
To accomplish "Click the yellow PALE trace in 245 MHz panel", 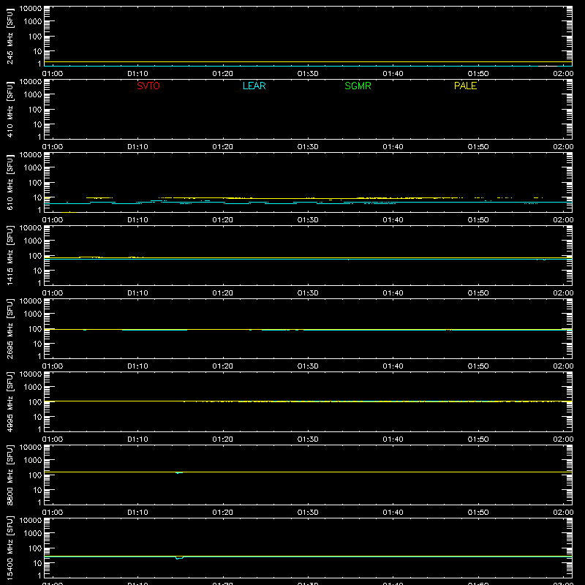I will 308,62.
